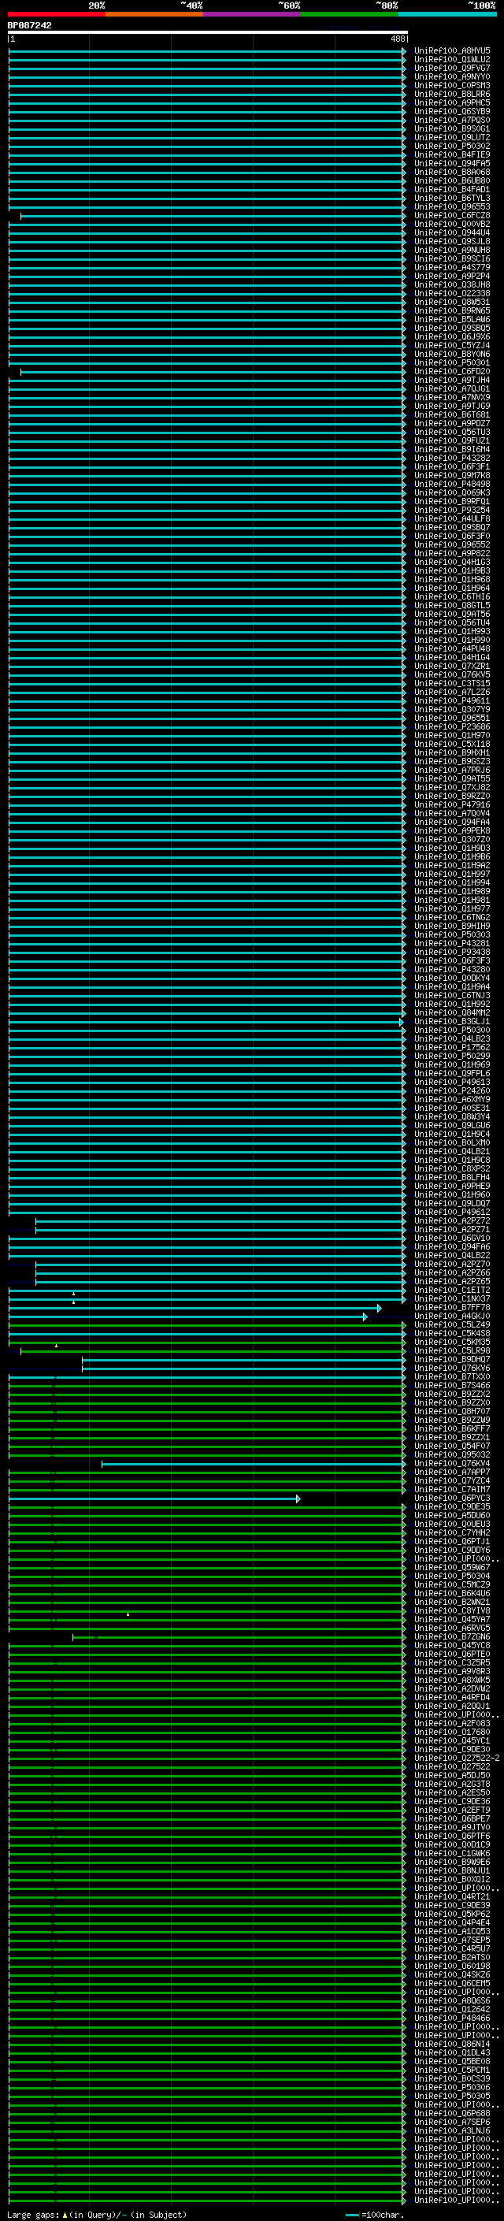Select the UniRef100_B6KFF7 label
Image resolution: width=504 pixels, height=2221 pixels.
click(x=452, y=1428)
